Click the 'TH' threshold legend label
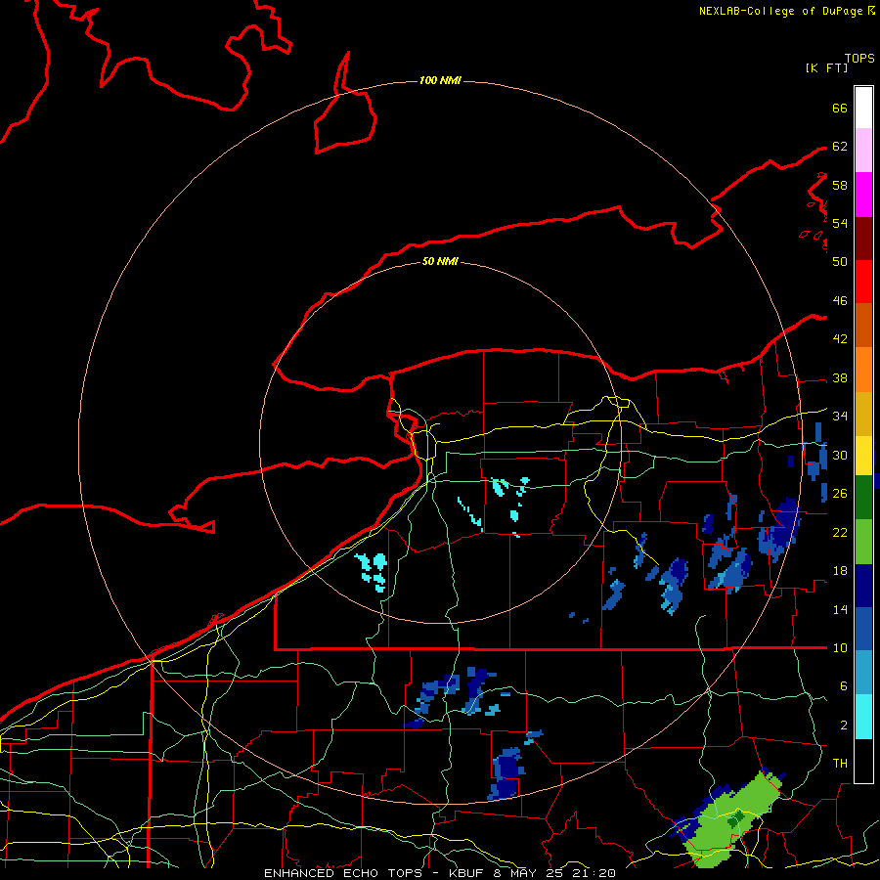Viewport: 880px width, 880px height. pos(840,764)
